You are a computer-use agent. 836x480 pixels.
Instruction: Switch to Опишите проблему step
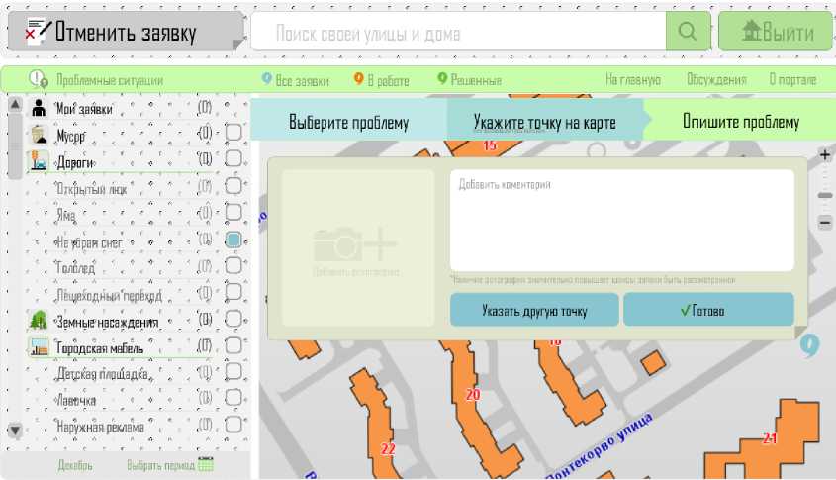741,122
